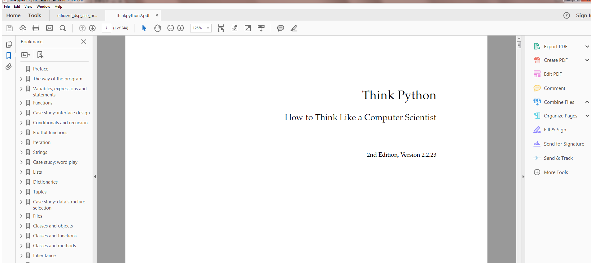The width and height of the screenshot is (591, 263).
Task: Open the Page Thumbnails panel icon
Action: tap(9, 44)
